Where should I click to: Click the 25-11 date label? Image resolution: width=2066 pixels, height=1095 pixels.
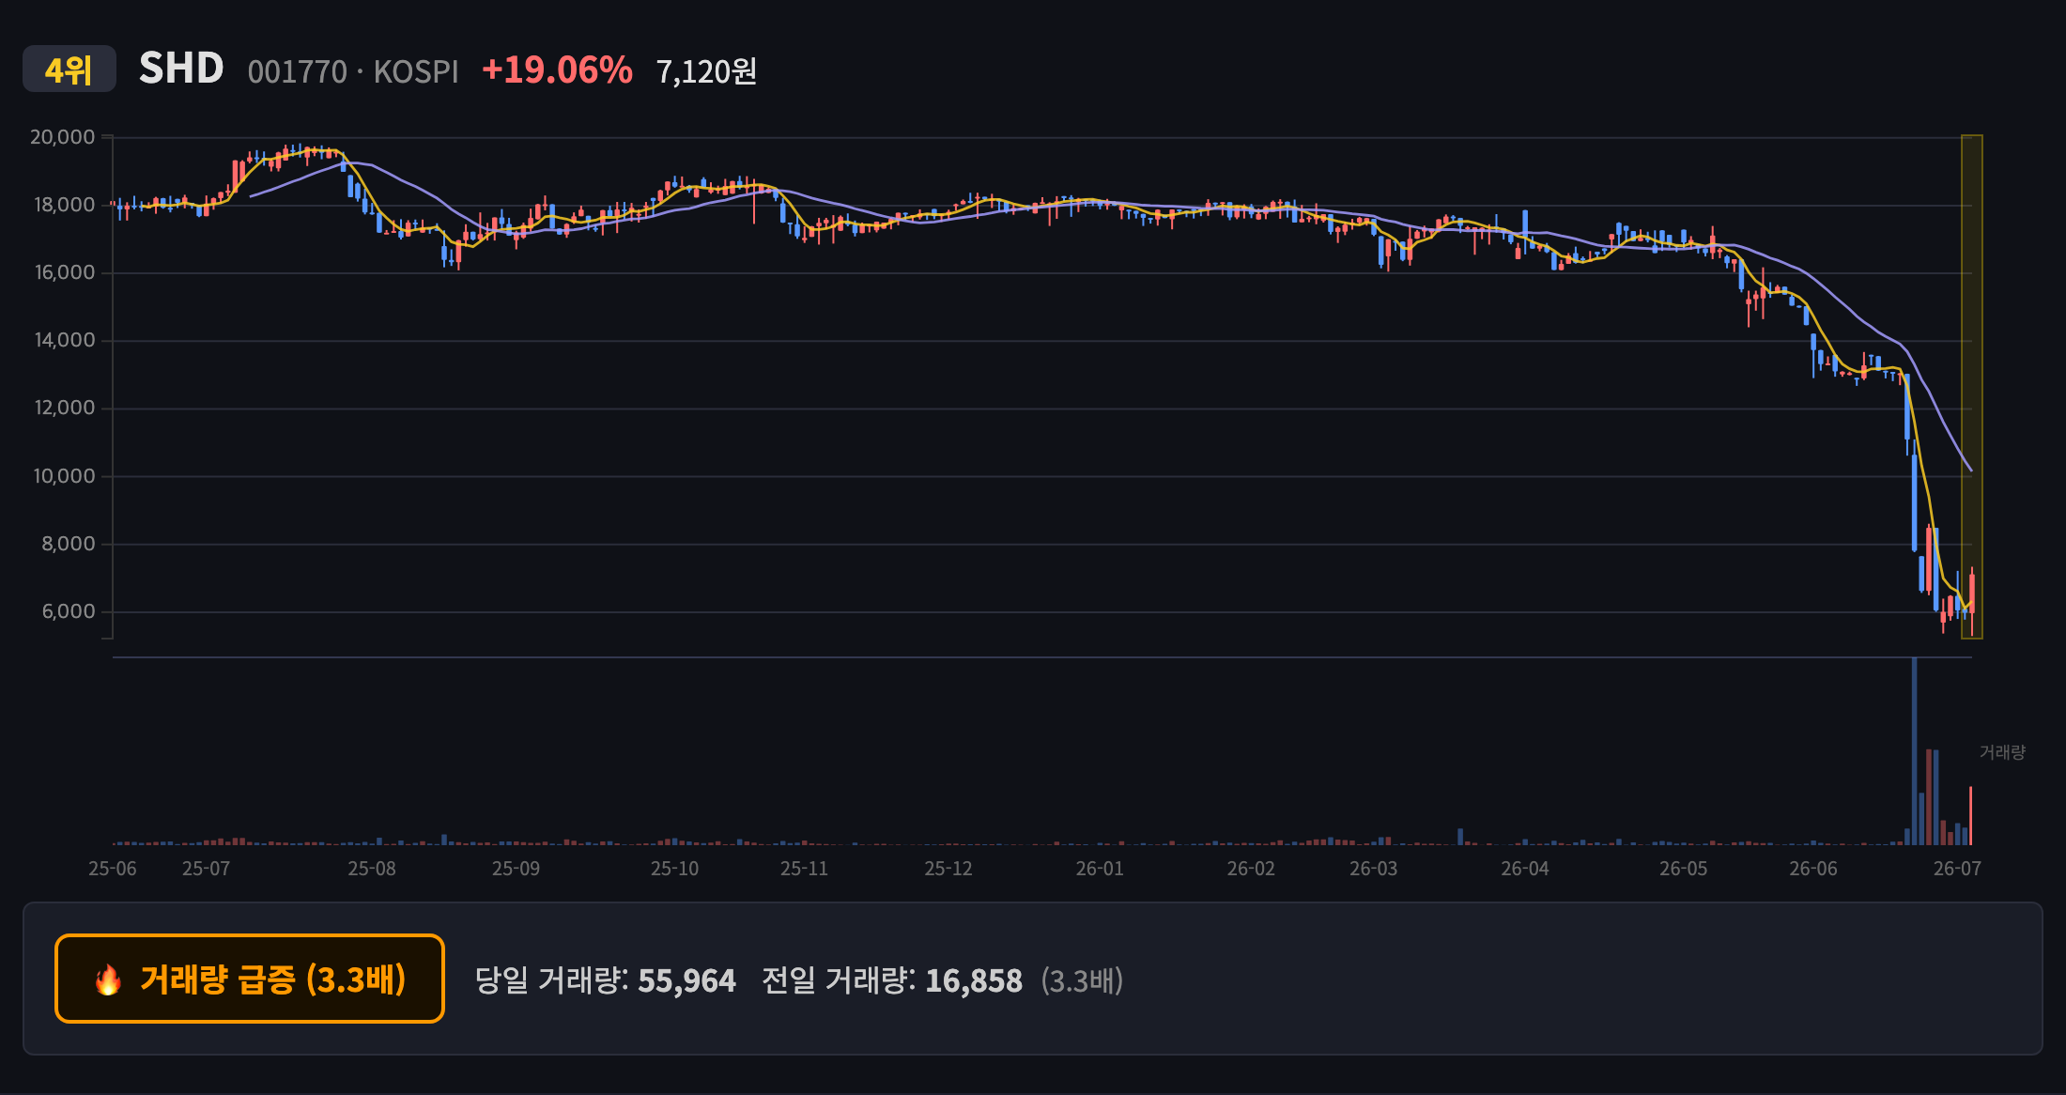[x=805, y=869]
